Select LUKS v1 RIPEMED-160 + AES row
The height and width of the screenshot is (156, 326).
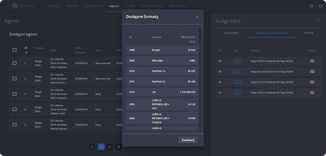pos(162,104)
